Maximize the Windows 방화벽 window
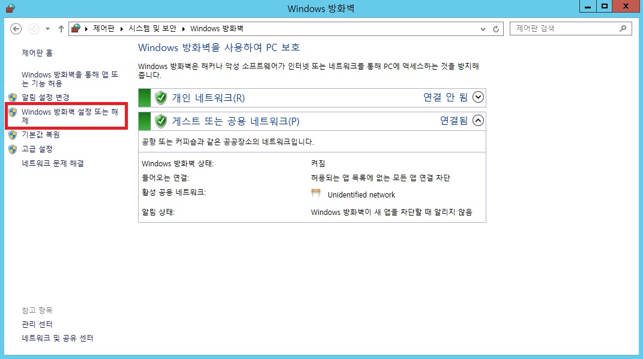 click(x=605, y=7)
